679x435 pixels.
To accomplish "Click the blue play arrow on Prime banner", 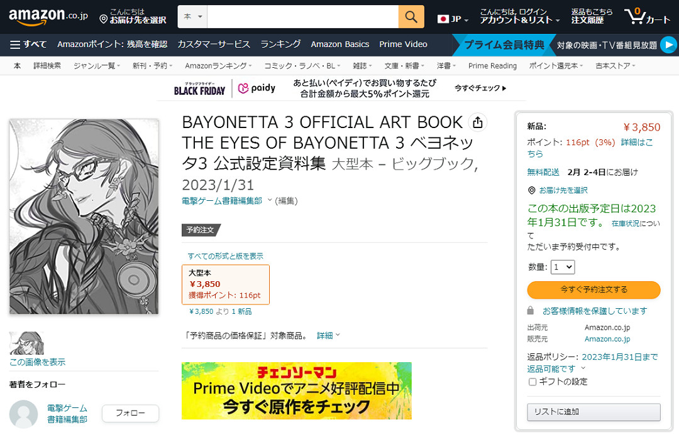I will click(x=668, y=45).
